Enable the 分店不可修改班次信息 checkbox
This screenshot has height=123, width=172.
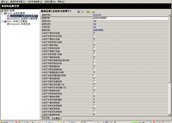[x=94, y=42]
